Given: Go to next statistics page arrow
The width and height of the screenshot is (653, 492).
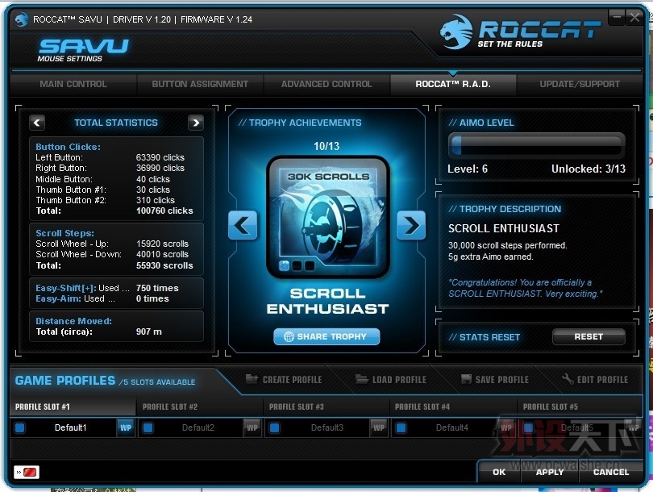Looking at the screenshot, I should 196,123.
